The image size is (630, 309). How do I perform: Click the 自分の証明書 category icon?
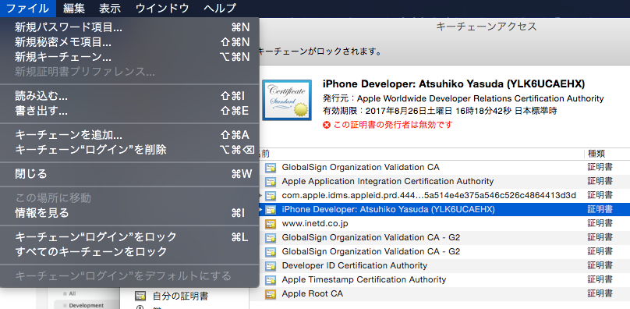(140, 297)
